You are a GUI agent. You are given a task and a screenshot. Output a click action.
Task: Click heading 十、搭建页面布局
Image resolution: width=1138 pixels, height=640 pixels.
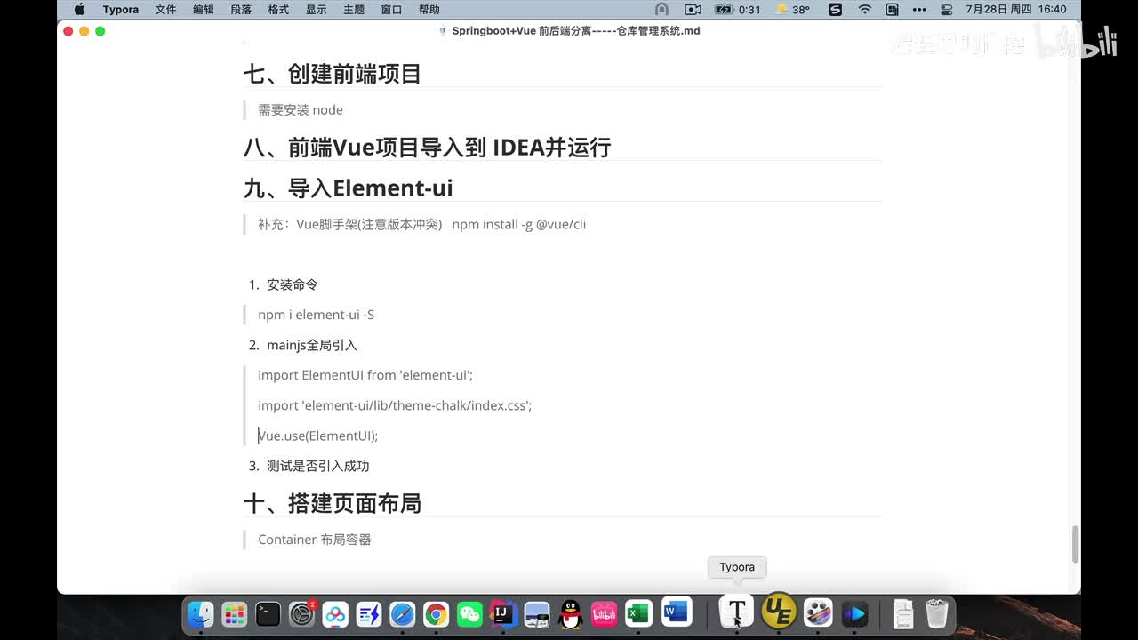(332, 503)
